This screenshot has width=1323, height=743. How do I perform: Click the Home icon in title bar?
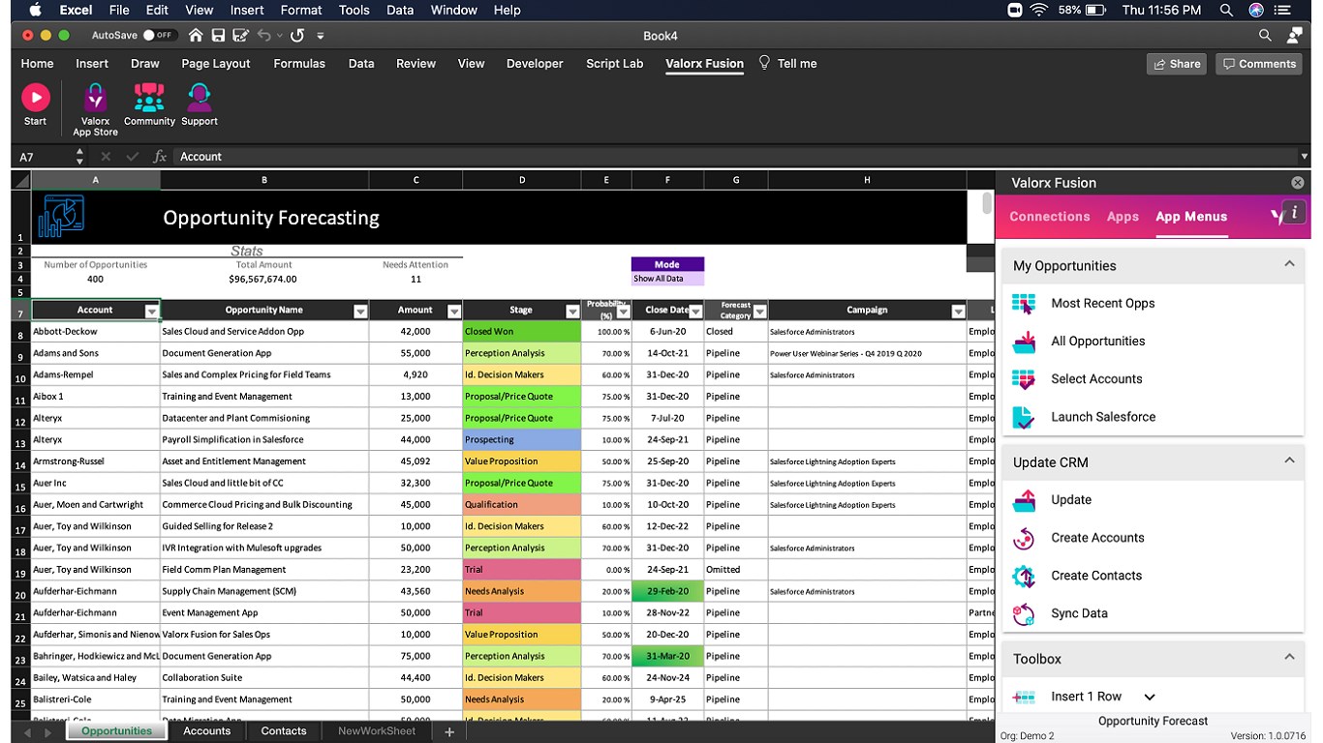click(x=196, y=36)
